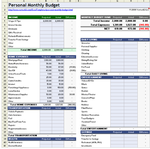Open the vertex42 personal monthly budget hyperlink
Image resolution: width=150 pixels, height=149 pixels.
[40, 10]
